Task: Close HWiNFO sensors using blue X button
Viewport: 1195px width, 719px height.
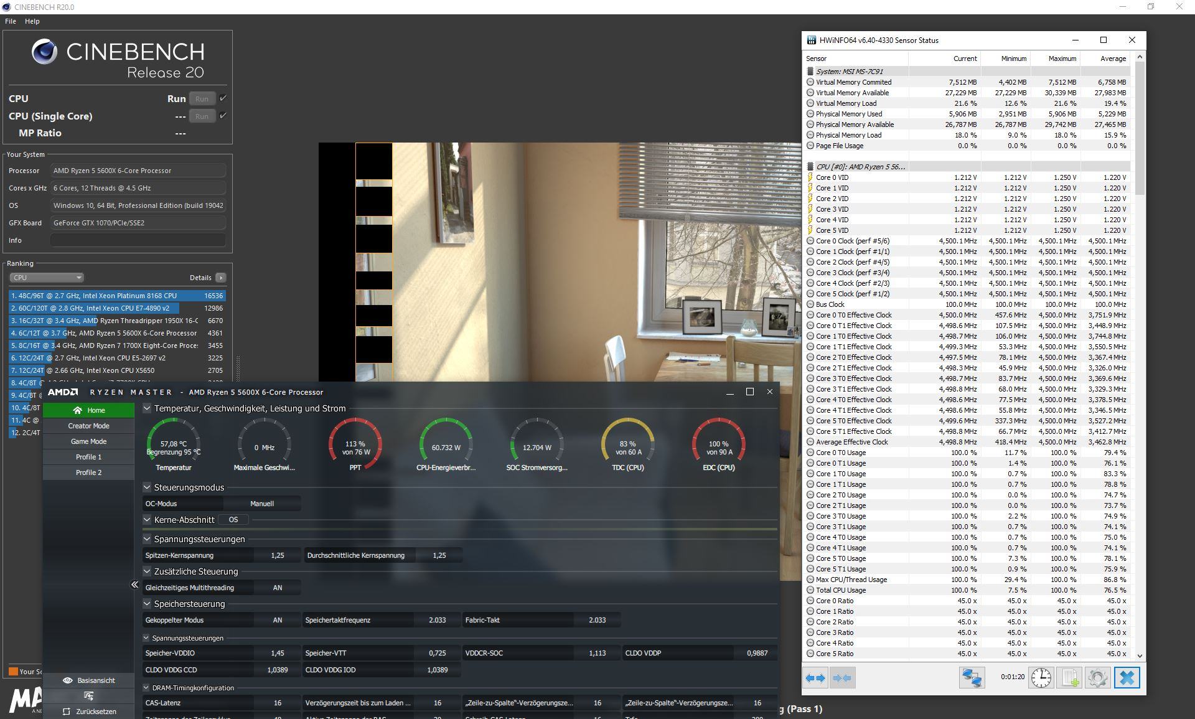Action: coord(1127,678)
